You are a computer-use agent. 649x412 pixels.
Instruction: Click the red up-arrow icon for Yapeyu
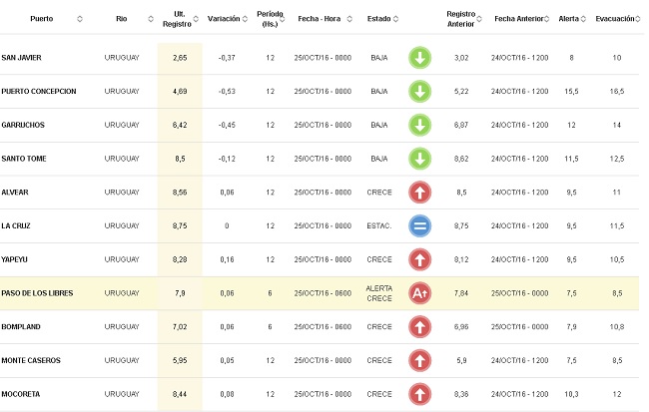(x=420, y=259)
